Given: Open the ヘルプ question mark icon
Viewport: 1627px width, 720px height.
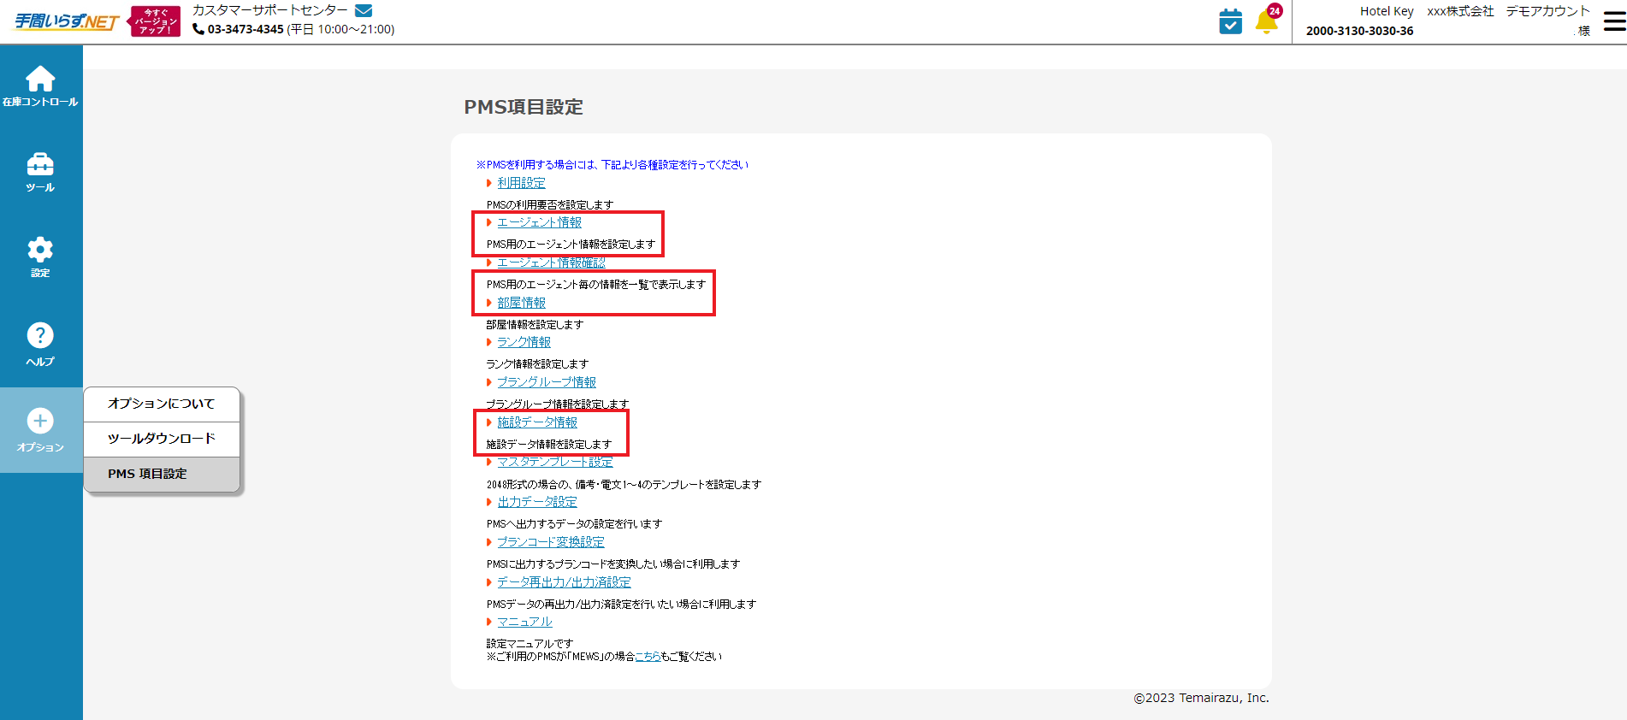Looking at the screenshot, I should (40, 335).
